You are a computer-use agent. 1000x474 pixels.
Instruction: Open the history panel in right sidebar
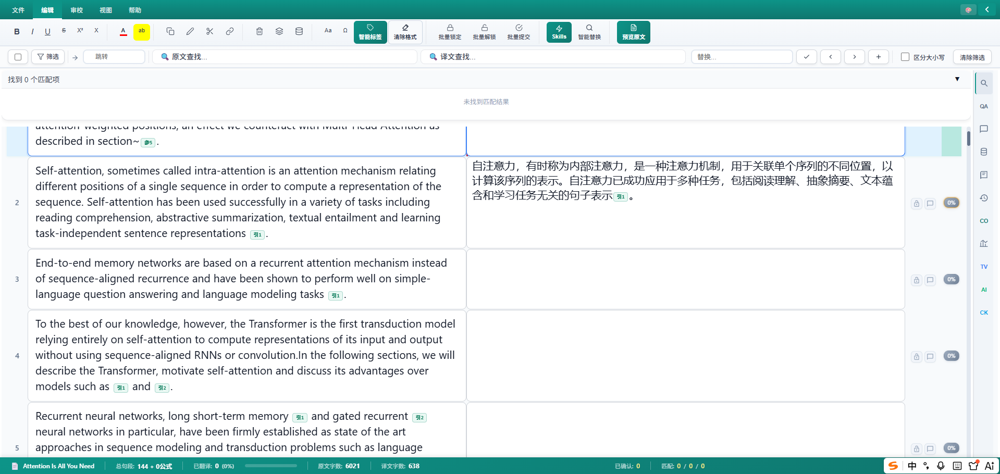pos(984,198)
